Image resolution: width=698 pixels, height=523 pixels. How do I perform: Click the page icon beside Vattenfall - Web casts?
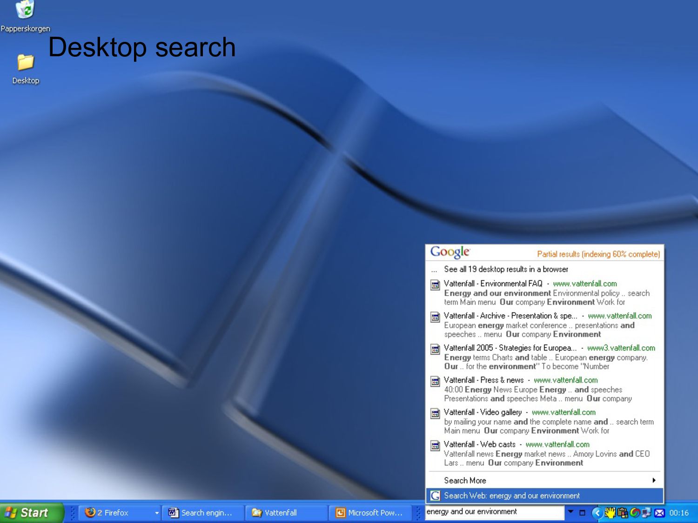435,445
